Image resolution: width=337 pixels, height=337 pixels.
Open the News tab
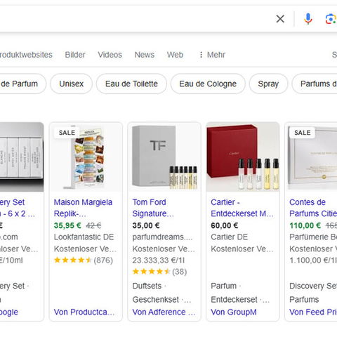pos(145,55)
